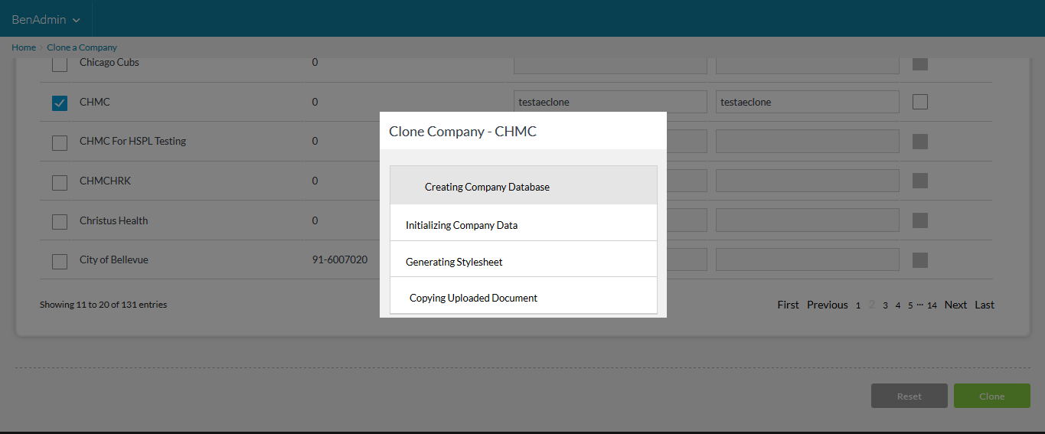The height and width of the screenshot is (434, 1045).
Task: Select the City of Bellevue checkbox
Action: [60, 261]
